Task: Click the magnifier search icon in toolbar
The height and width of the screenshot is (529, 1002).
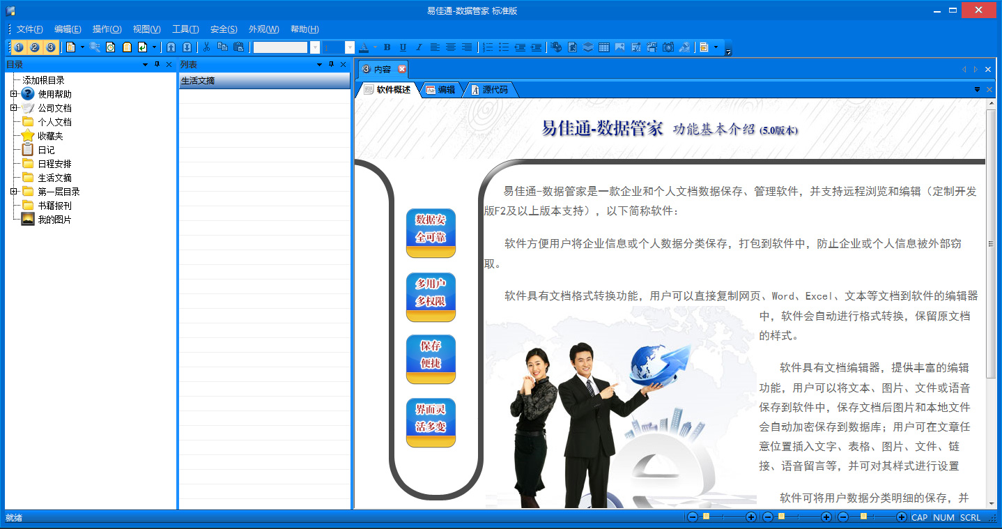Action: [95, 47]
